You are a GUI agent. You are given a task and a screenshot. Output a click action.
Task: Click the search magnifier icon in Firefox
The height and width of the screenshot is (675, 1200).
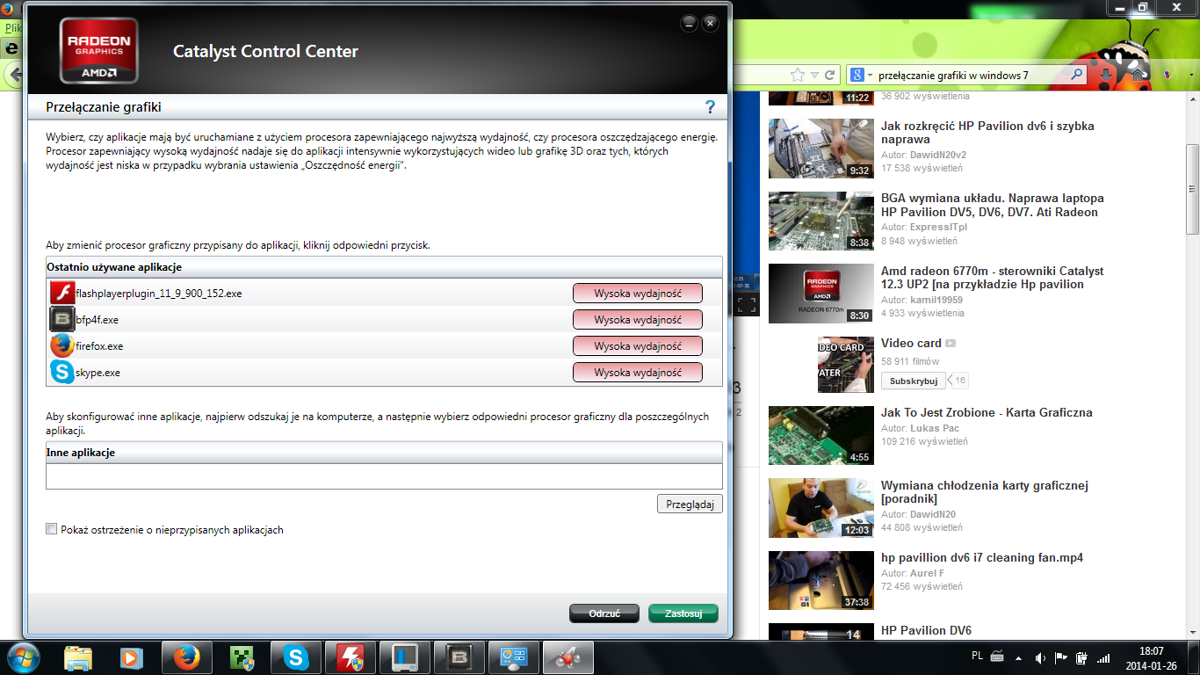point(1077,75)
